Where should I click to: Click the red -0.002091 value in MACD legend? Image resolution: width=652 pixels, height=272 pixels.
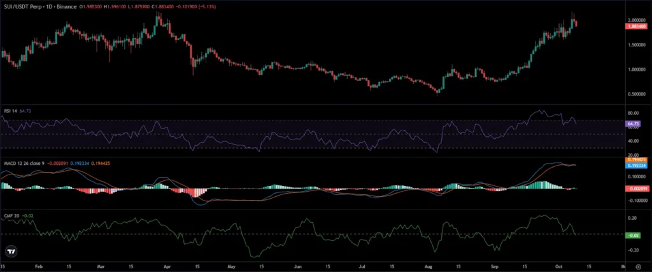click(x=57, y=163)
